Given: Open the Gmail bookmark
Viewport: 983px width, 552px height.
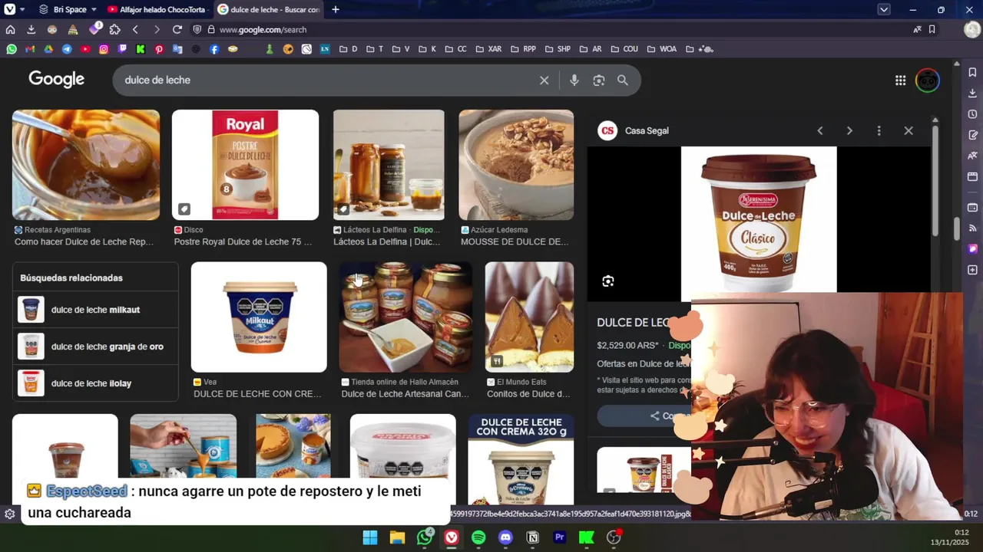Looking at the screenshot, I should coord(30,49).
